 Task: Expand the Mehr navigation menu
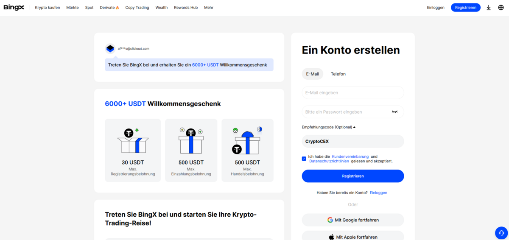208,8
